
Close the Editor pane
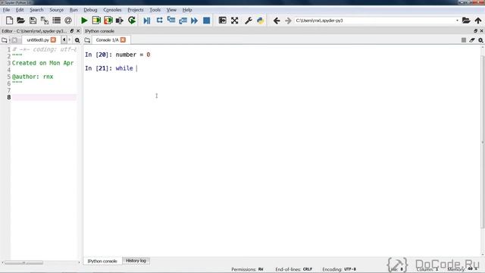click(x=78, y=31)
